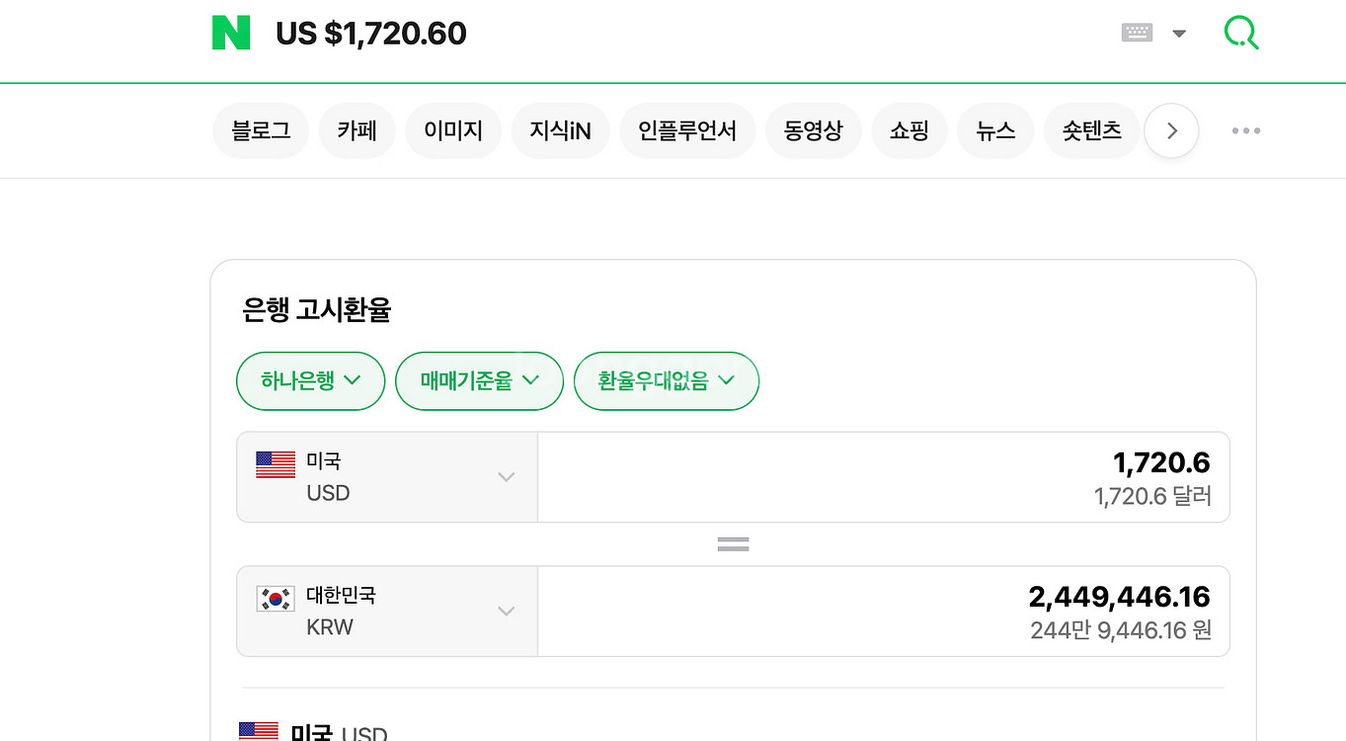Expand the 미국 USD currency selector

tap(387, 477)
